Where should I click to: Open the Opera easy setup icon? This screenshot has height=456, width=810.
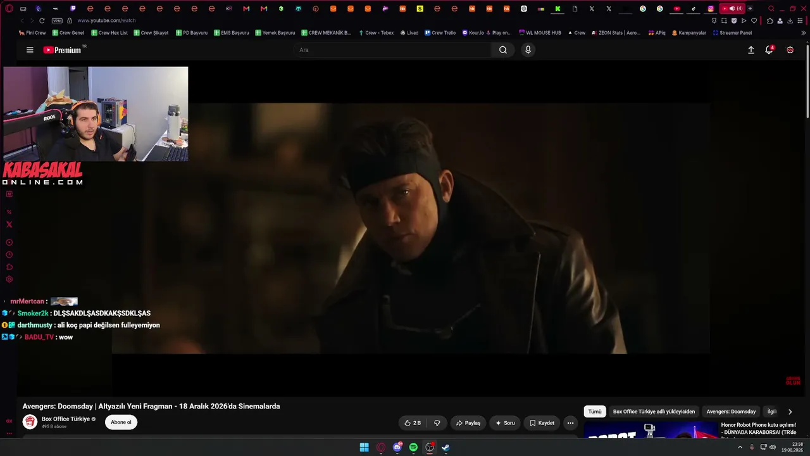pos(800,21)
